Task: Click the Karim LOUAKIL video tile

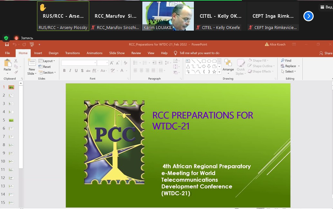Action: (x=168, y=16)
